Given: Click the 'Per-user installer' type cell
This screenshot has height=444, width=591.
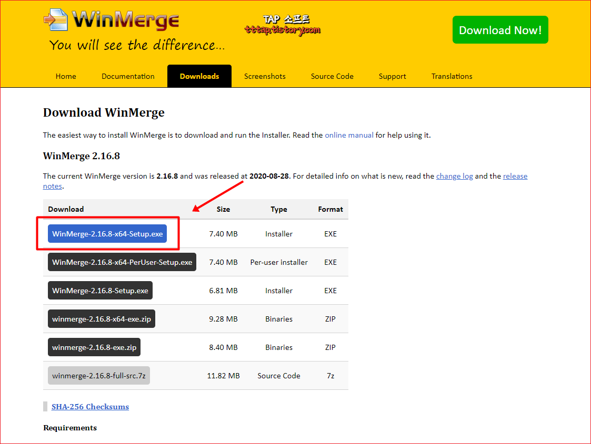Looking at the screenshot, I should tap(279, 262).
